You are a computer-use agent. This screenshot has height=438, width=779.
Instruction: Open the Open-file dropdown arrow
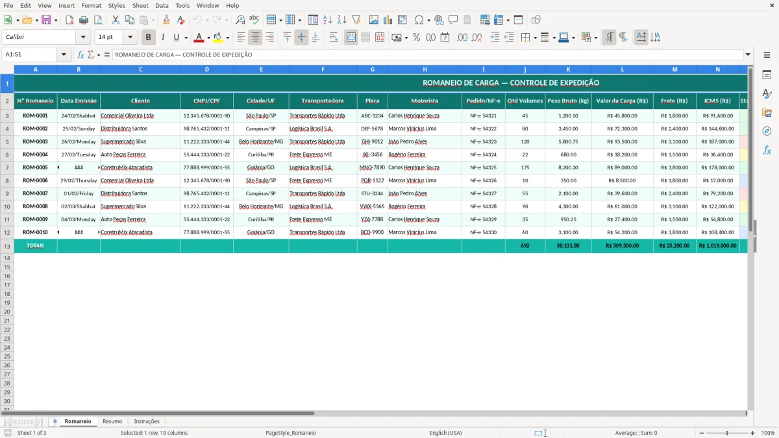click(36, 21)
